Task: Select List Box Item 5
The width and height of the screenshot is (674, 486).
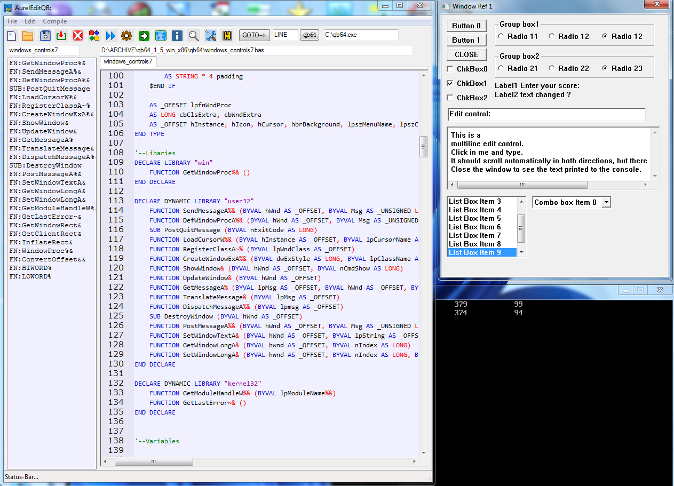Action: pos(475,218)
